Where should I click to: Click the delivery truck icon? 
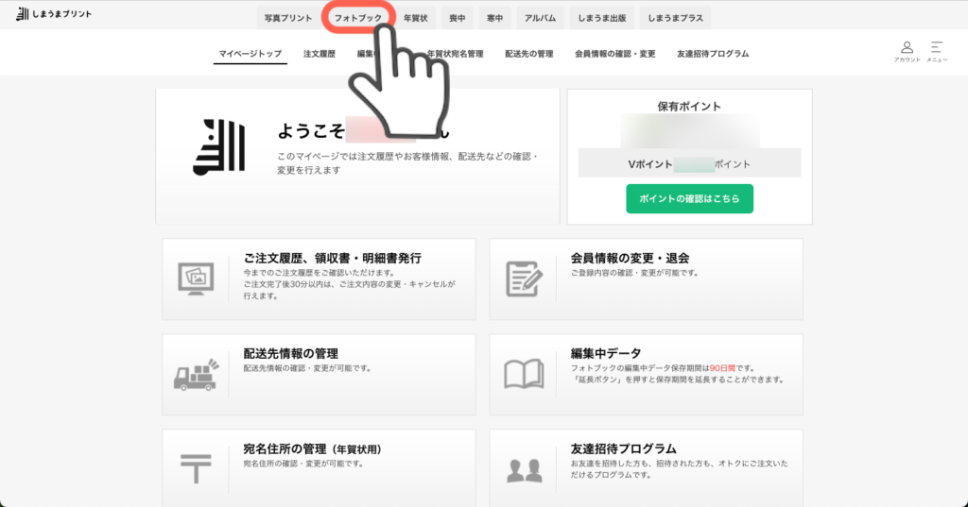pos(196,374)
